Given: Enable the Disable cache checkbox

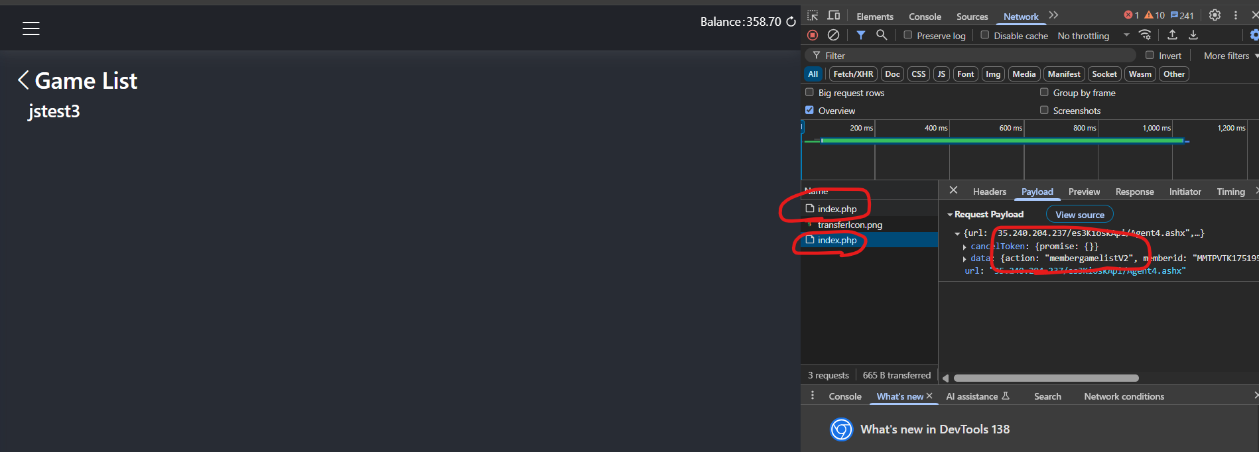Looking at the screenshot, I should pyautogui.click(x=985, y=35).
